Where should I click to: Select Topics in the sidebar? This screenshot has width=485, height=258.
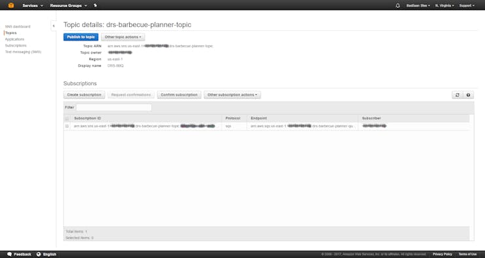click(11, 33)
